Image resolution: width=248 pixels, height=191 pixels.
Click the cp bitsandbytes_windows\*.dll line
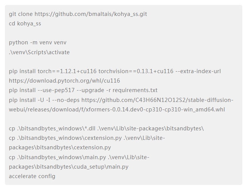pos(106,128)
